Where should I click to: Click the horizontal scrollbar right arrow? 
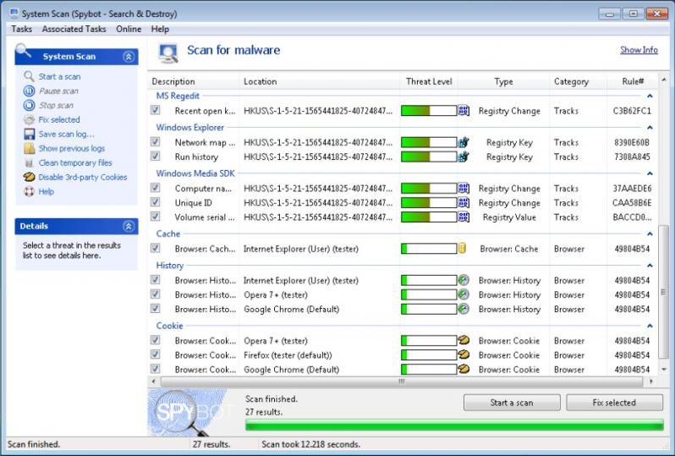pos(651,381)
